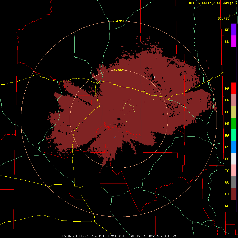Click the RA legend label
The width and height of the screenshot is (238, 238).
pyautogui.click(x=227, y=136)
